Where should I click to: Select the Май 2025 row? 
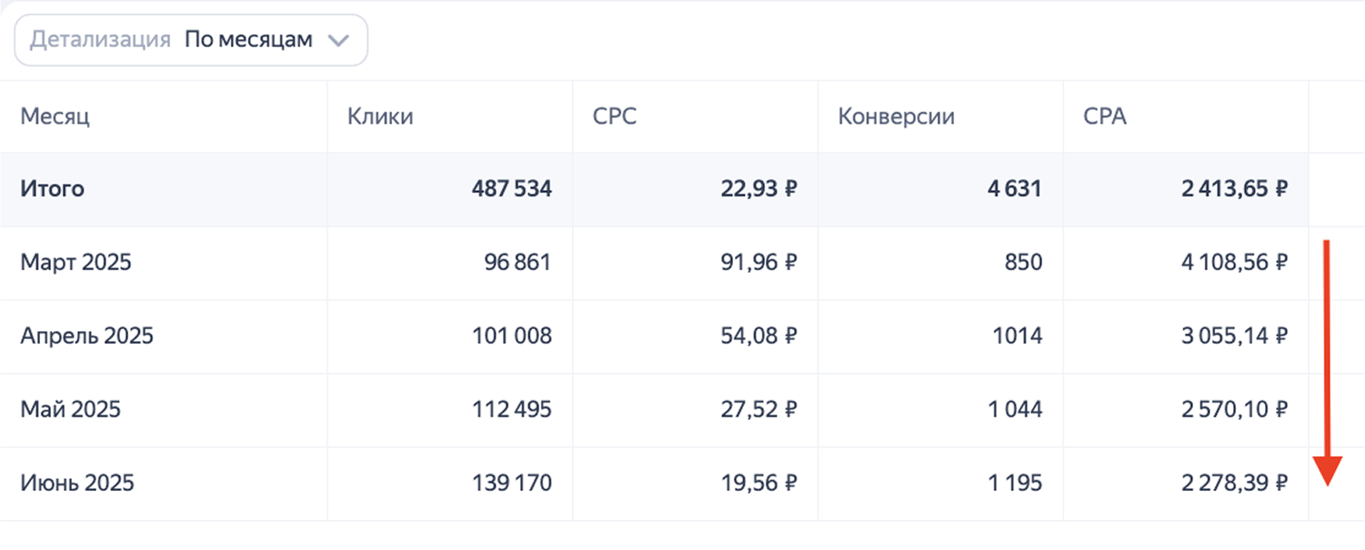click(70, 410)
